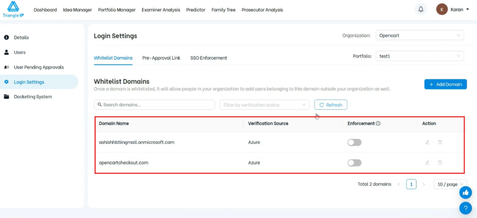Image resolution: width=477 pixels, height=218 pixels.
Task: Edit the opencartcheckout.com domain pencil icon
Action: (427, 163)
